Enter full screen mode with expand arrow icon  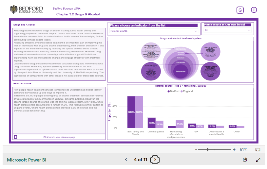258,160
